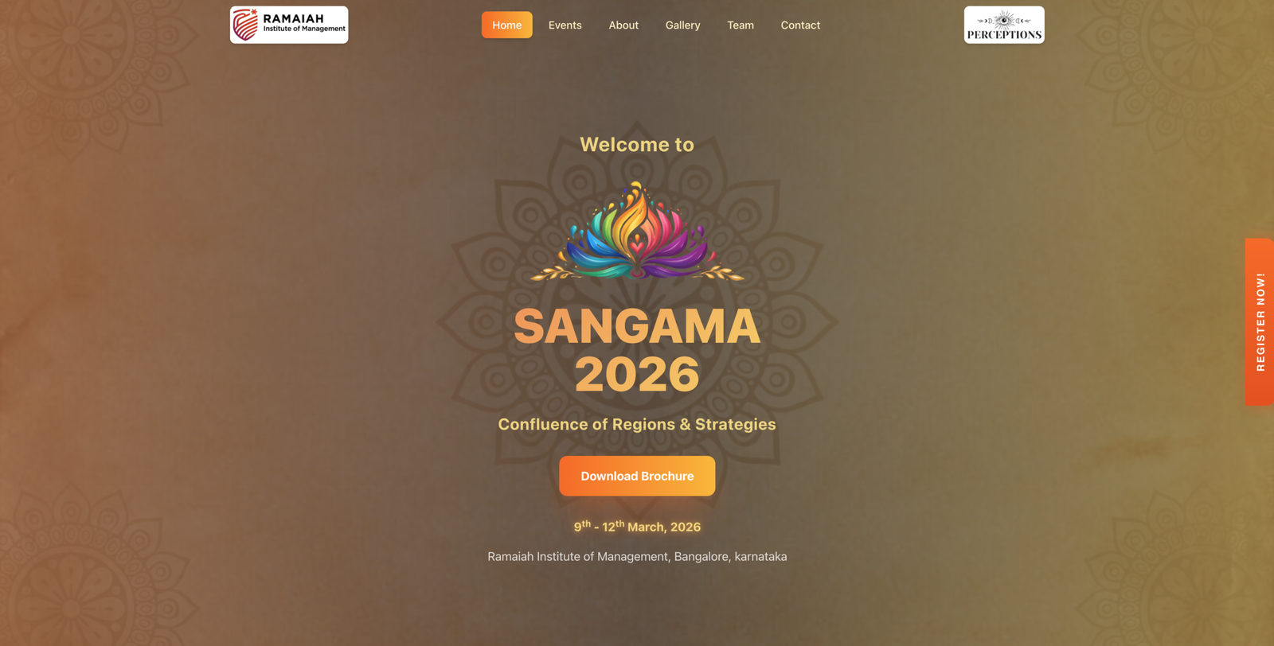Open the Events page in navbar
This screenshot has width=1274, height=646.
click(x=565, y=25)
